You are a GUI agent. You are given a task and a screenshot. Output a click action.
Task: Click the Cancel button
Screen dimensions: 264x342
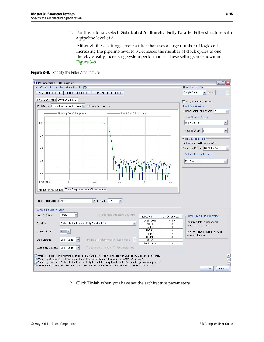[x=207, y=268]
